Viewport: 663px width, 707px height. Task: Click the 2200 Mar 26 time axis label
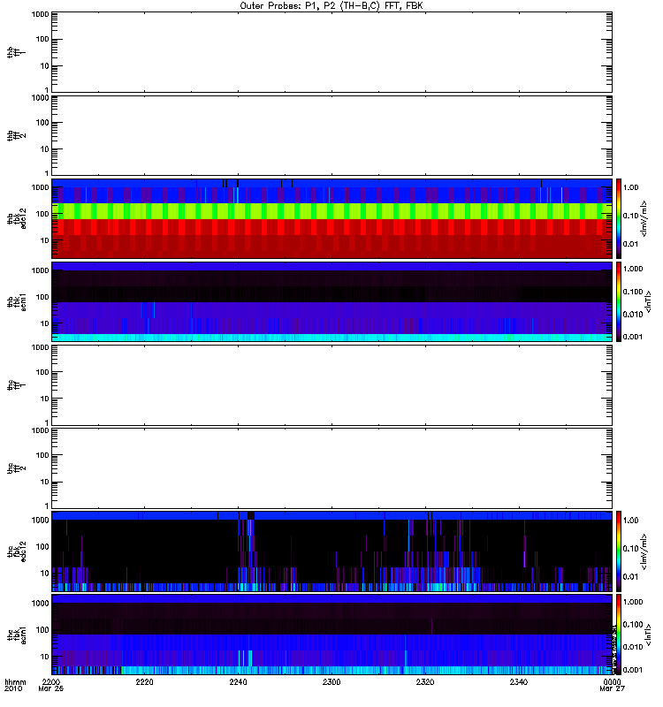(51, 686)
